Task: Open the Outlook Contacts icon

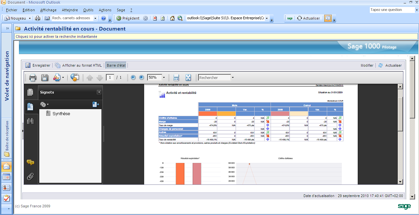Action: pos(7,187)
